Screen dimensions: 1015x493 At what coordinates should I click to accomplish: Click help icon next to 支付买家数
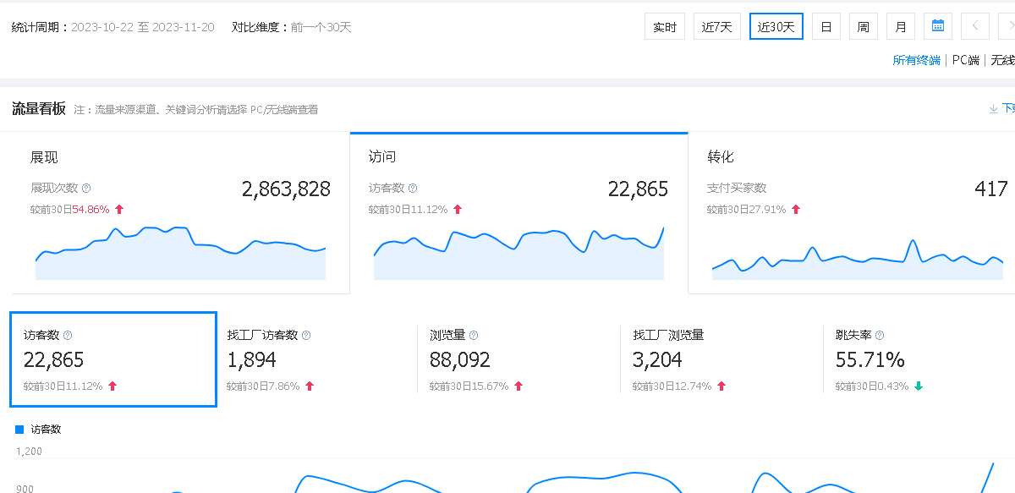tap(775, 189)
